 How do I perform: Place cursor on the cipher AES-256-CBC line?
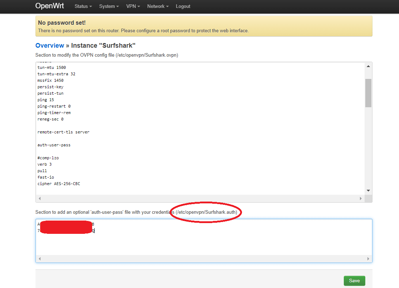click(58, 184)
